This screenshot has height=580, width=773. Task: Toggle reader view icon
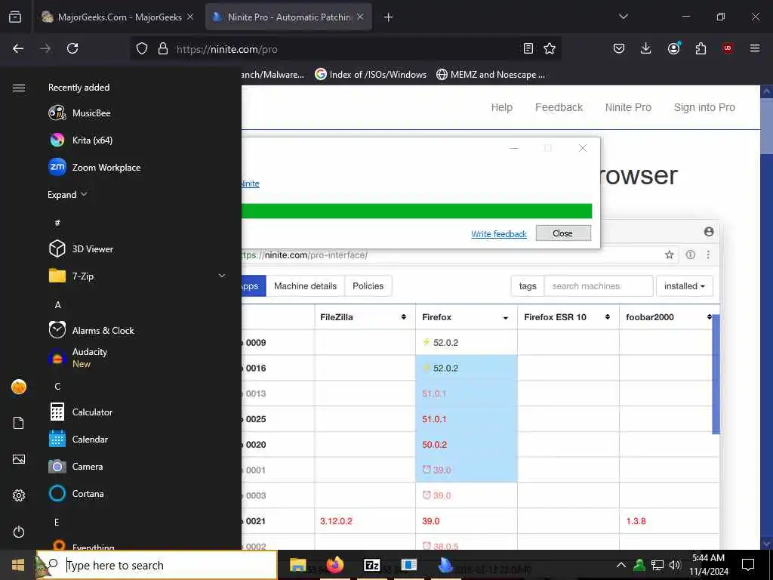(528, 48)
